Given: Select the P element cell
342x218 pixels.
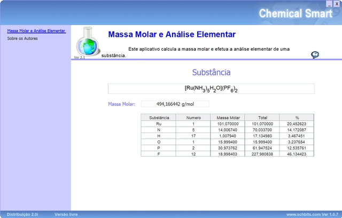Looking at the screenshot, I should (x=159, y=148).
